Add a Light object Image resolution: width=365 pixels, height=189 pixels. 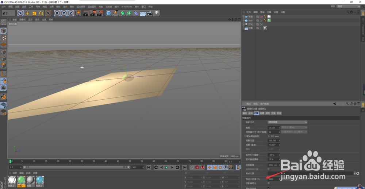click(x=157, y=13)
